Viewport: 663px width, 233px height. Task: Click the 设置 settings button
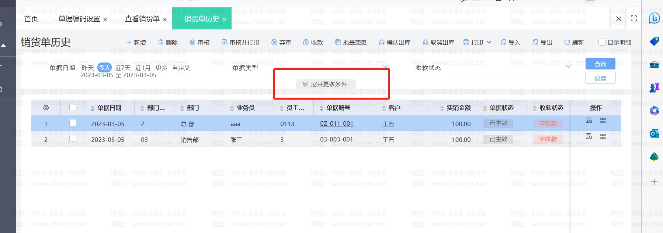tap(600, 78)
